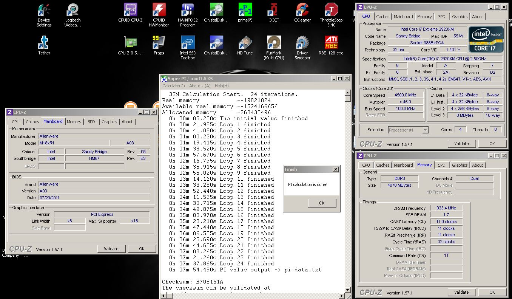
Task: Click Super PI scrollbar down arrow
Action: point(348,290)
